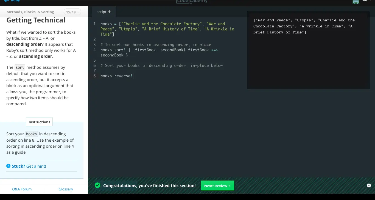The height and width of the screenshot is (200, 375).
Task: Open the Glossary link
Action: (x=66, y=189)
